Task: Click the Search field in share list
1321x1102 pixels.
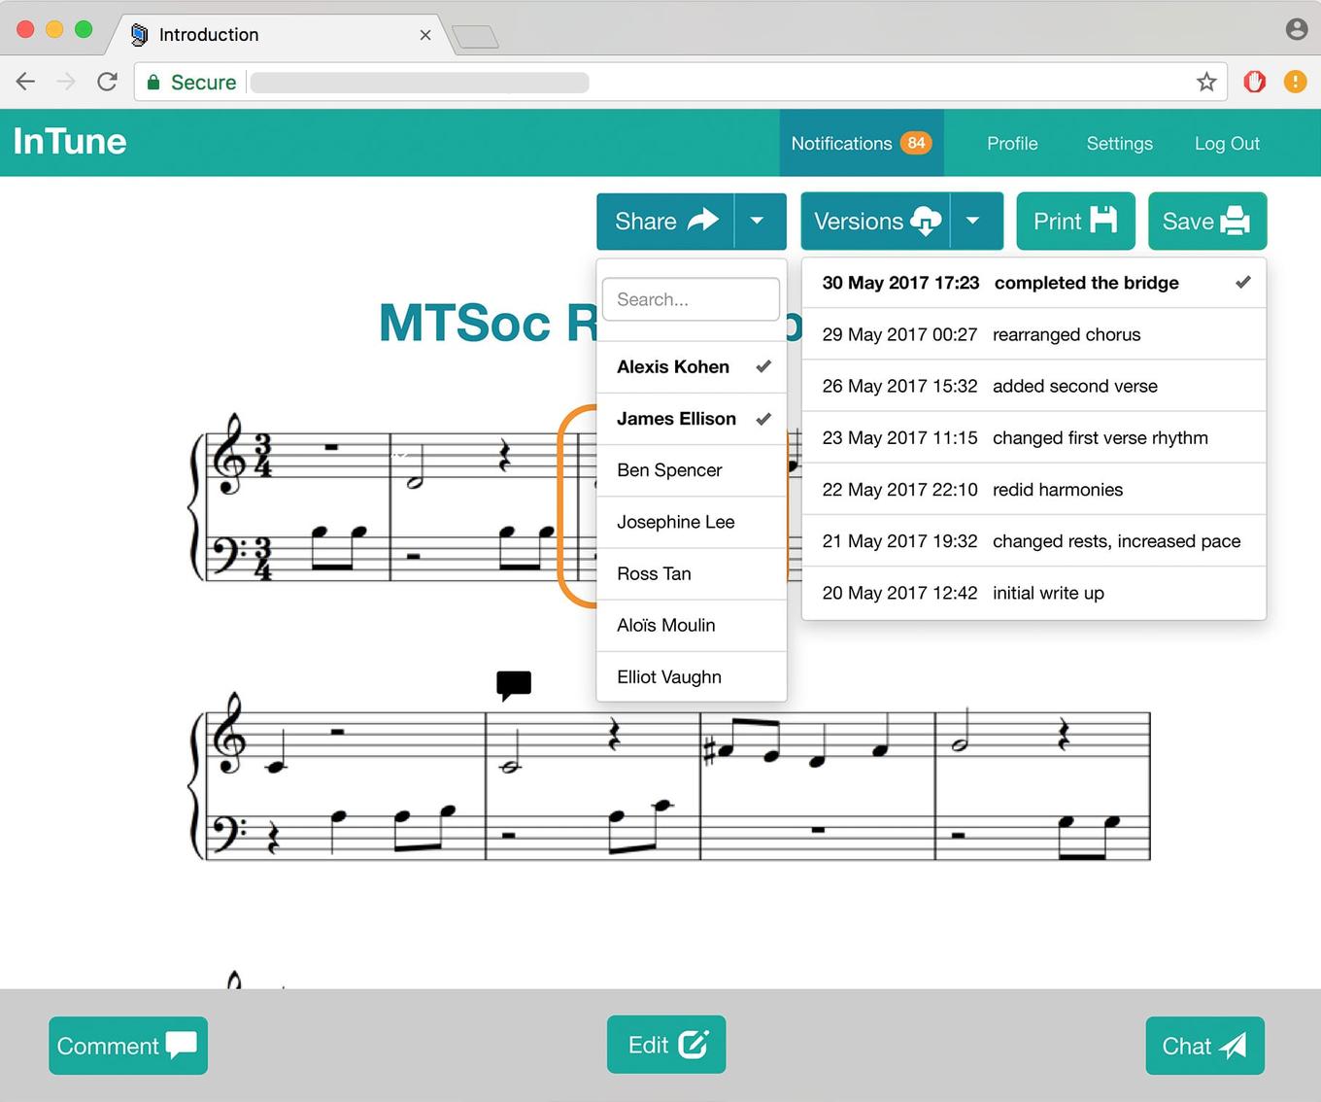Action: [691, 299]
